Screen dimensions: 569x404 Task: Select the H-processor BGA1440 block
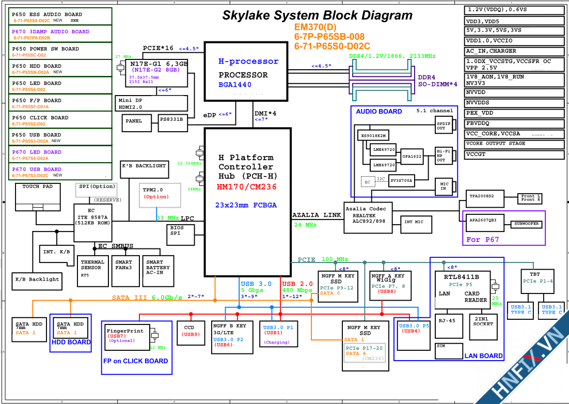click(245, 71)
